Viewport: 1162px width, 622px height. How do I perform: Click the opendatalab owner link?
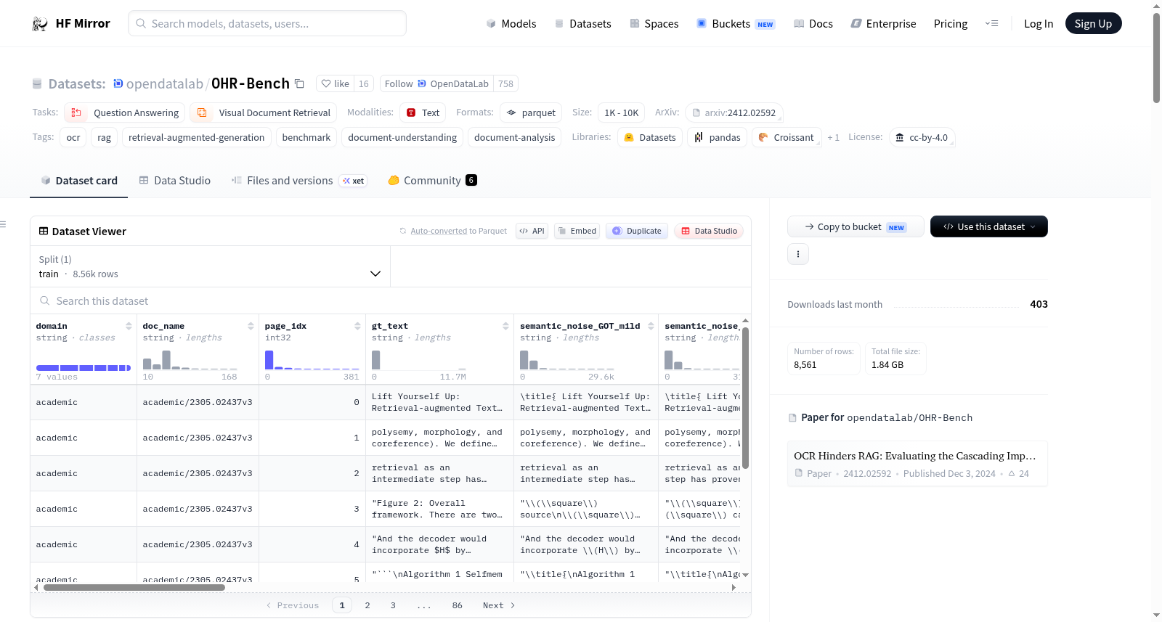coord(165,83)
